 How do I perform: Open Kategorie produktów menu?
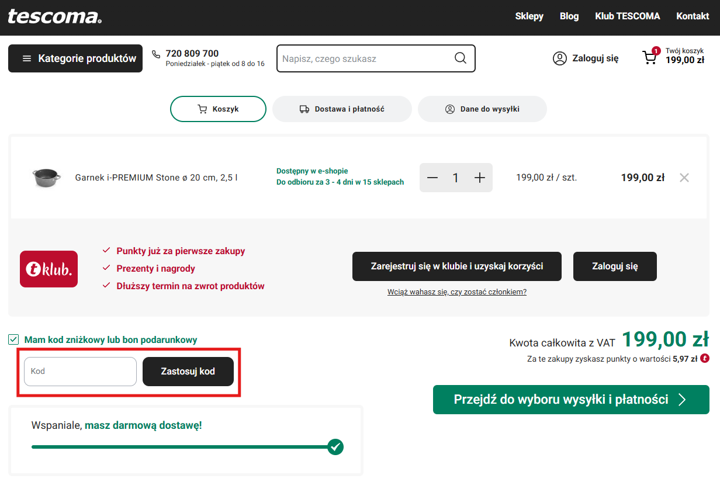pyautogui.click(x=75, y=58)
